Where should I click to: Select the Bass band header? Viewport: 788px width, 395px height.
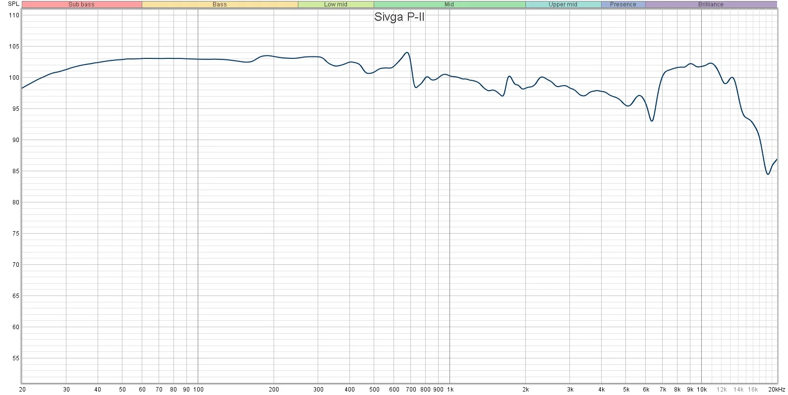click(x=220, y=4)
